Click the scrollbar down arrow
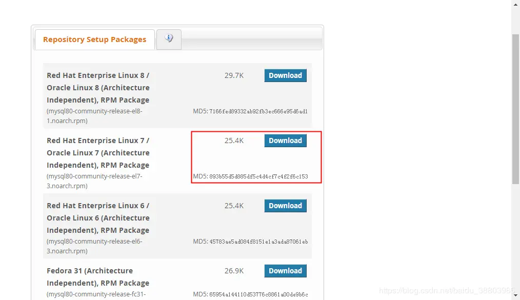Screen dimensions: 520x300 (516, 295)
